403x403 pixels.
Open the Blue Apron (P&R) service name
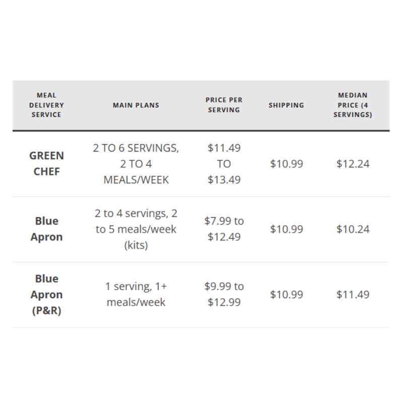(x=46, y=295)
